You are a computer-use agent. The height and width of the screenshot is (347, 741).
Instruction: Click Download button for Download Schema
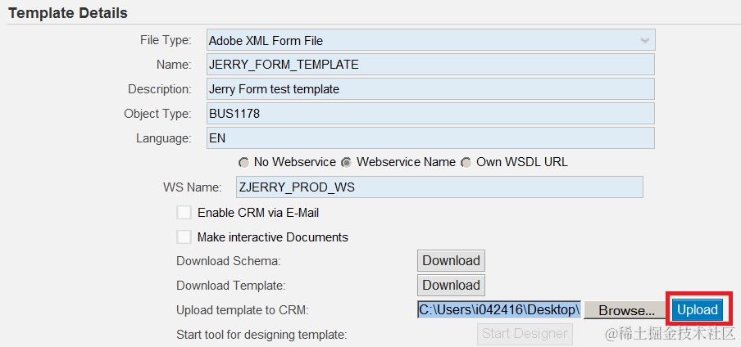click(452, 260)
